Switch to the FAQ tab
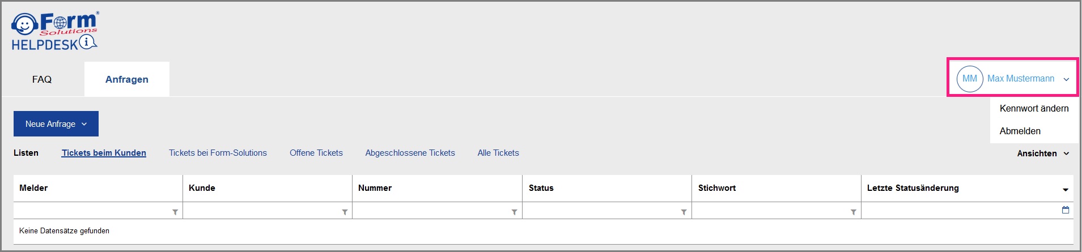The width and height of the screenshot is (1082, 252). coord(42,79)
